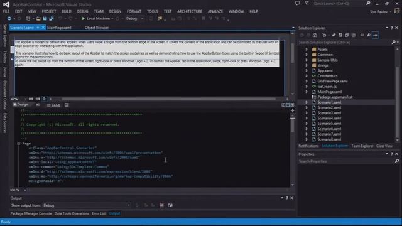Click the Home icon in Solution Explorer
Viewport: 402px width, 226px height.
(x=315, y=35)
